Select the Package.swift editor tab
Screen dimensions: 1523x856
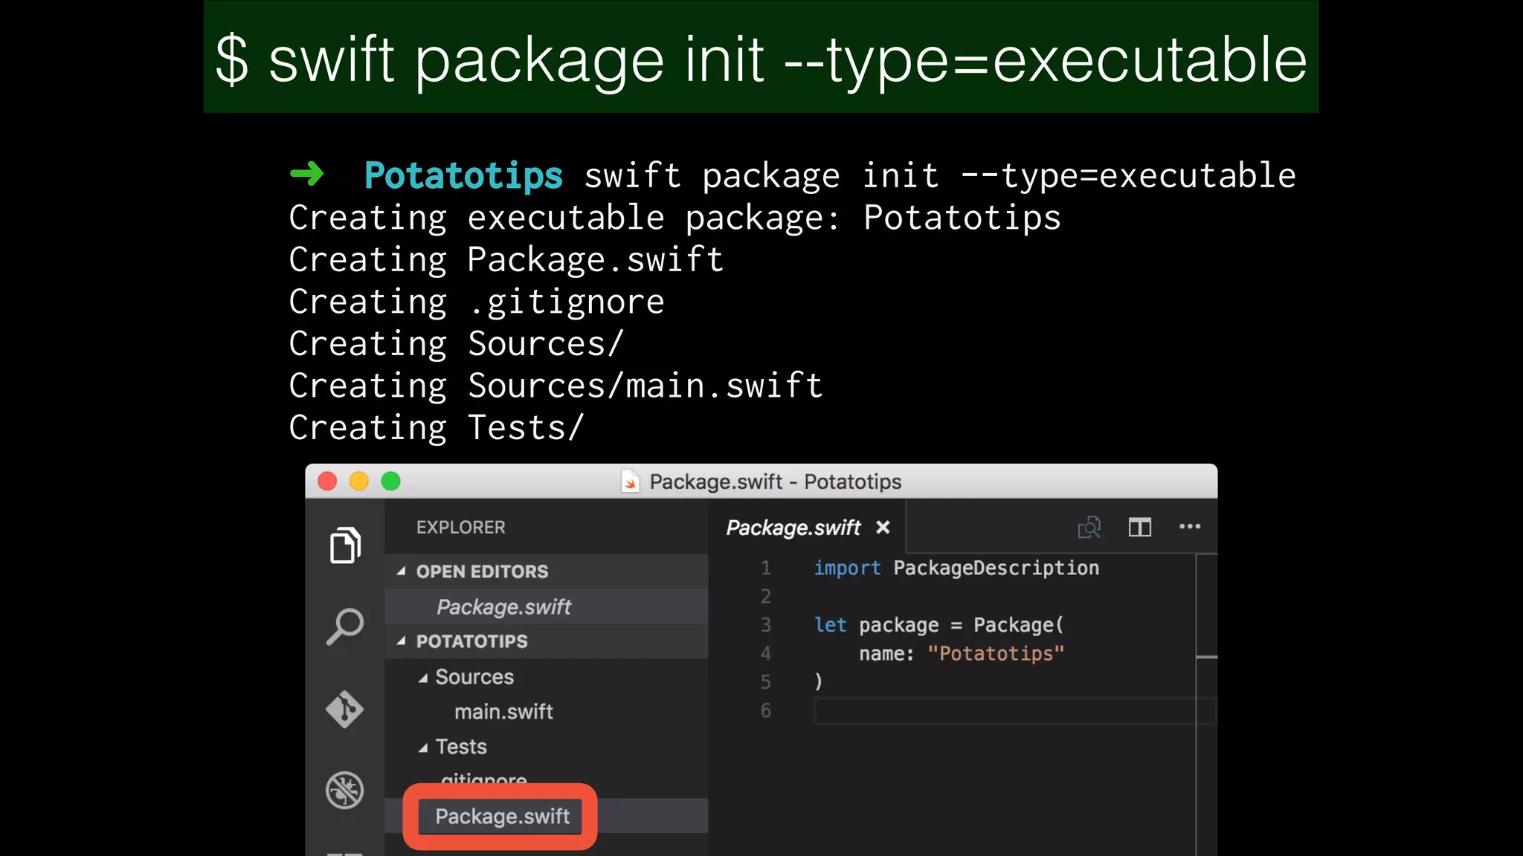[793, 528]
